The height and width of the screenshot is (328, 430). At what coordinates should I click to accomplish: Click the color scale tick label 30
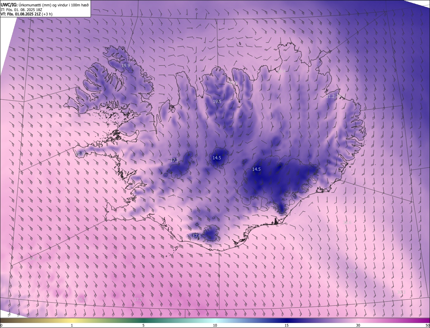click(x=358, y=325)
